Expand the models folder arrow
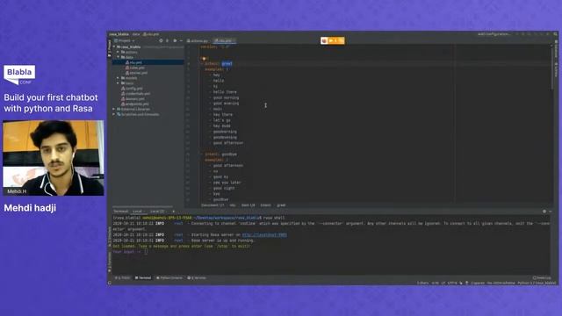 coord(118,78)
